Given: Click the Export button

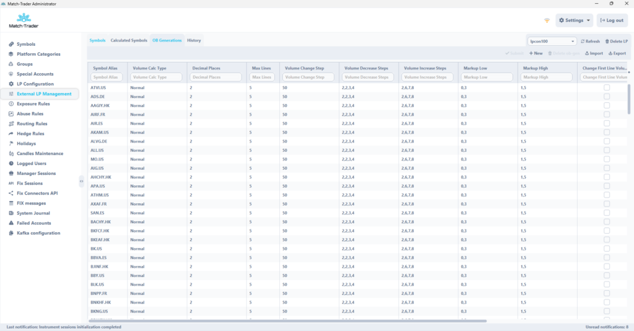Looking at the screenshot, I should (x=617, y=53).
